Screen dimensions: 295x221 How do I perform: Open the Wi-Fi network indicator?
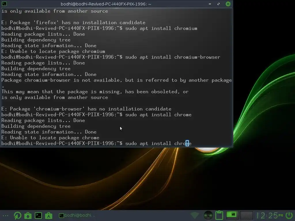194,215
